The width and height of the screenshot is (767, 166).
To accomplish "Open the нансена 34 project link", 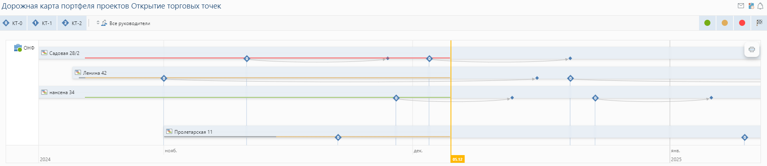I will click(x=62, y=92).
